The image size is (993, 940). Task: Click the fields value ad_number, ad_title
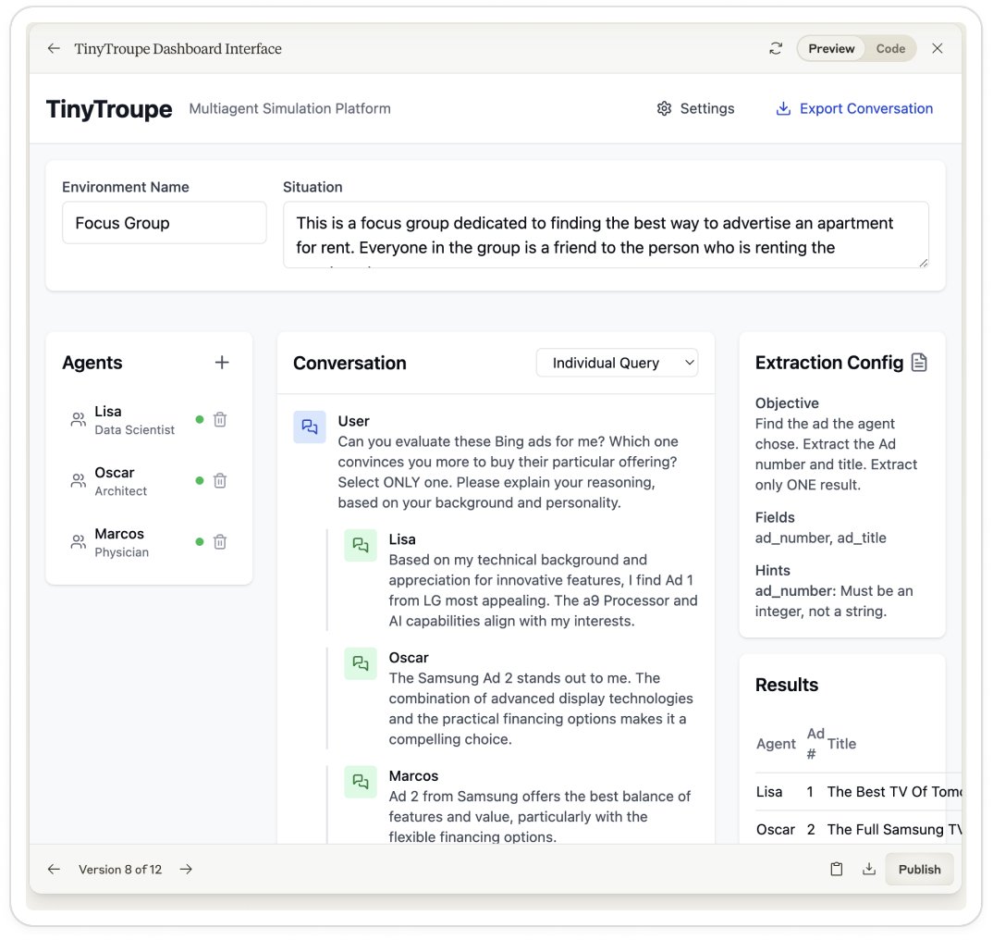click(x=821, y=538)
